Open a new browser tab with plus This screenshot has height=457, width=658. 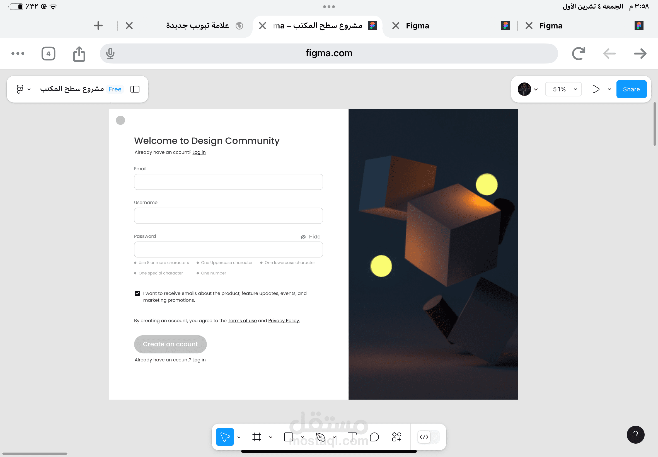click(98, 25)
